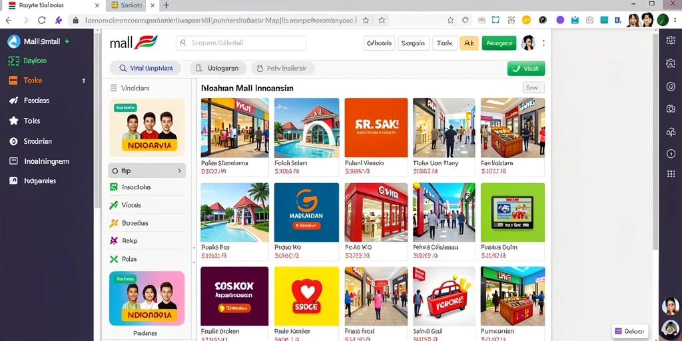This screenshot has width=682, height=341.
Task: Open the Snw dropdown above mall grid
Action: click(533, 87)
